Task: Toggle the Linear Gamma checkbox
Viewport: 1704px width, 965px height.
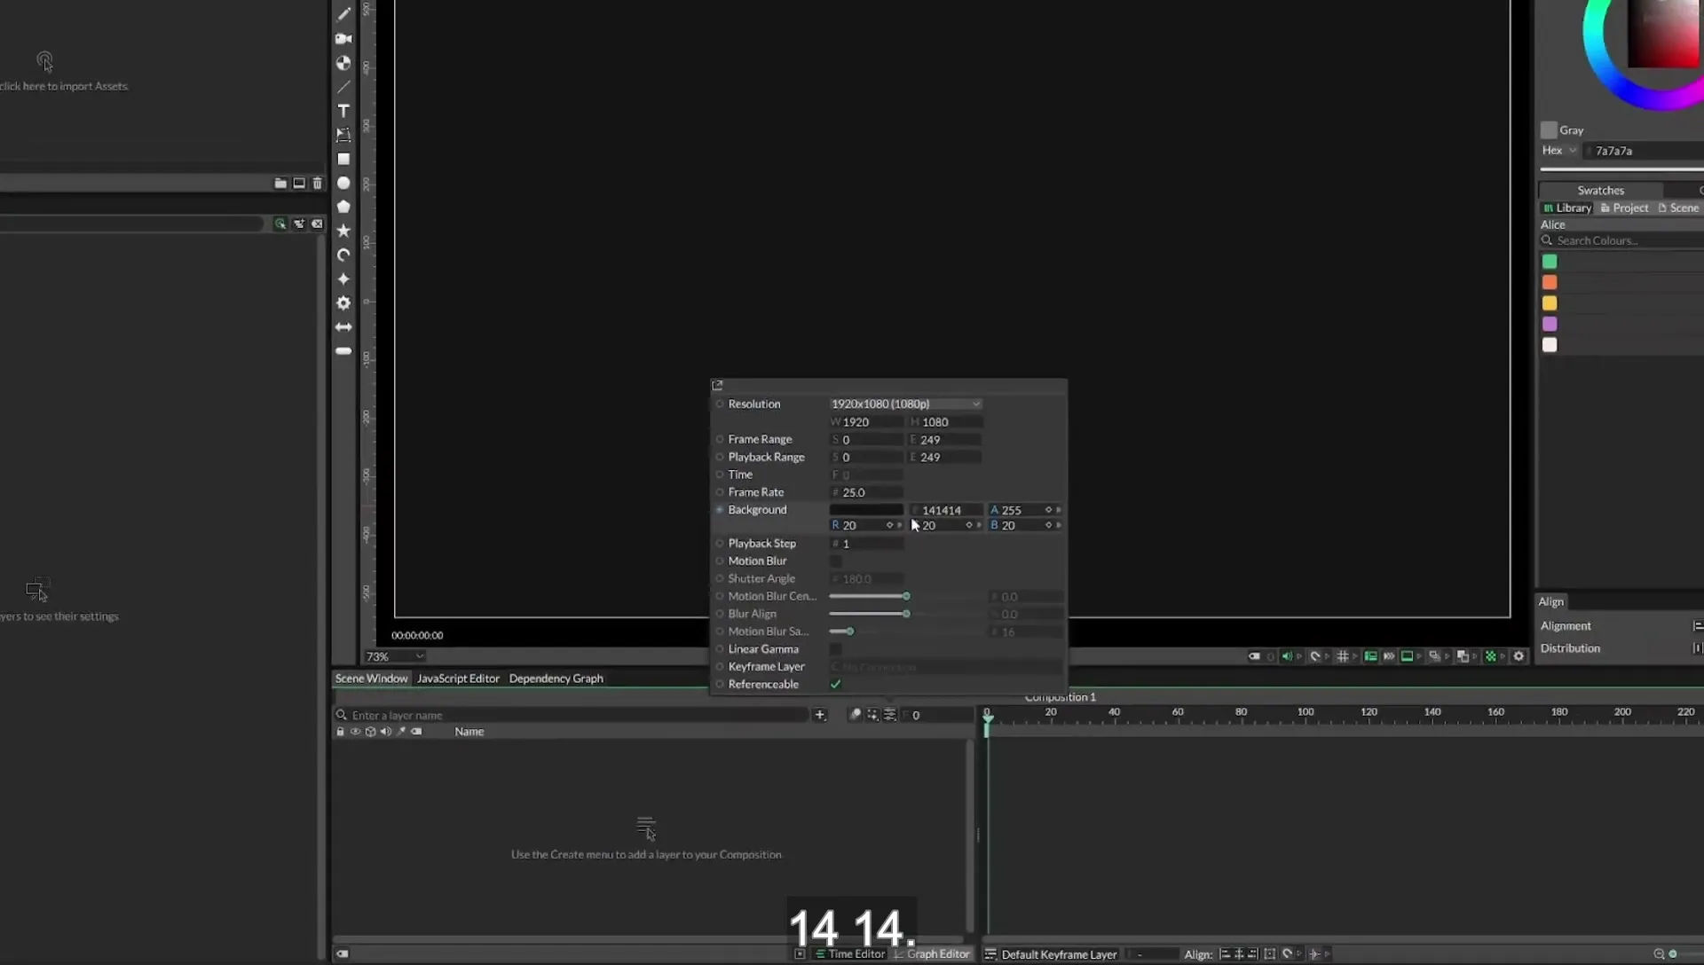Action: click(835, 649)
